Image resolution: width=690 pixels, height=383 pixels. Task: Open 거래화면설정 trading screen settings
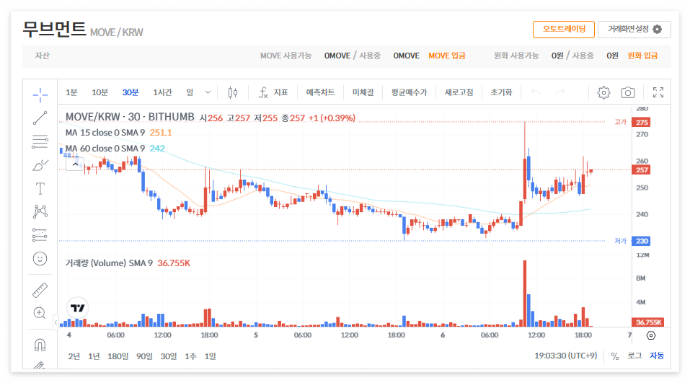(x=634, y=30)
